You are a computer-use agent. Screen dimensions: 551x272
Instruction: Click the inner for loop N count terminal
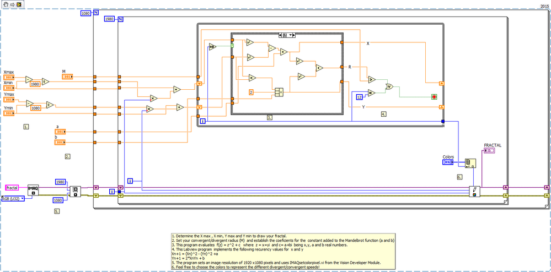click(x=120, y=19)
